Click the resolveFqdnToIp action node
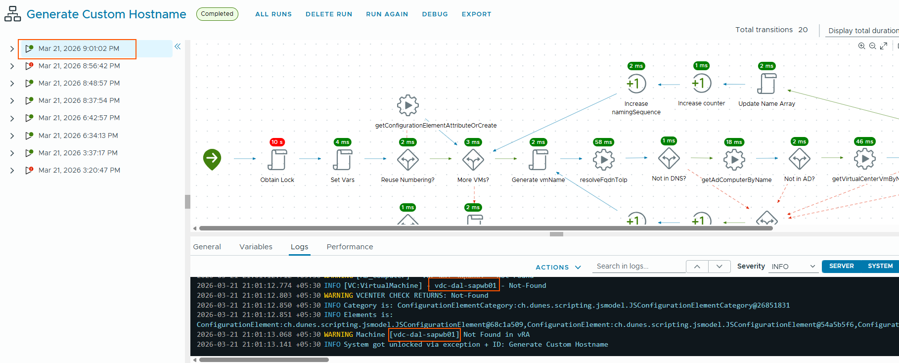The image size is (899, 363). [x=603, y=160]
